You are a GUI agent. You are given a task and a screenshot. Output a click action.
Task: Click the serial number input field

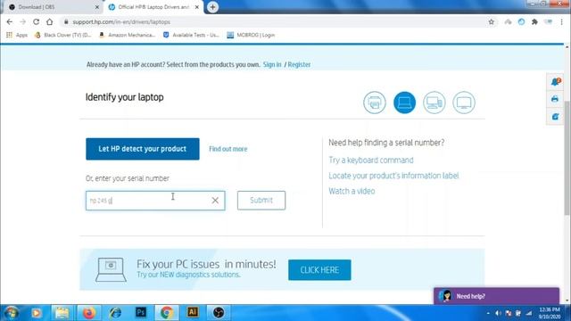point(155,201)
